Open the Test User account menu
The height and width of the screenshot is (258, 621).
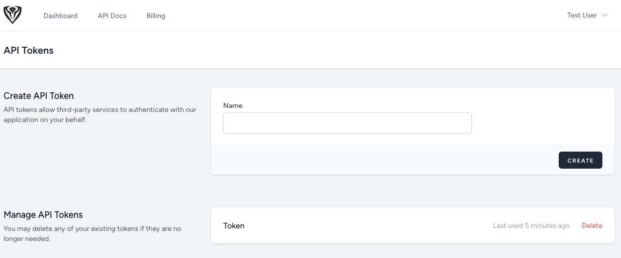(x=582, y=15)
